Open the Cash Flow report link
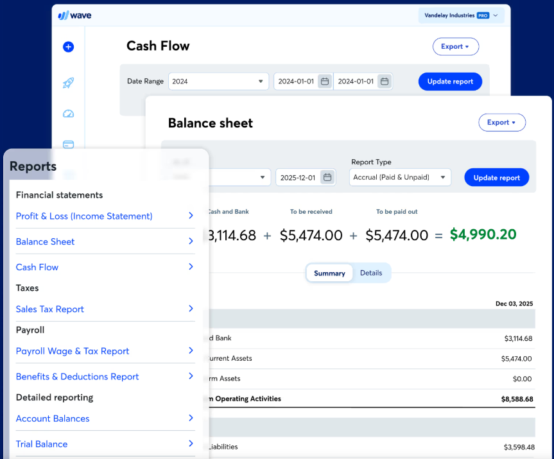 [x=37, y=267]
